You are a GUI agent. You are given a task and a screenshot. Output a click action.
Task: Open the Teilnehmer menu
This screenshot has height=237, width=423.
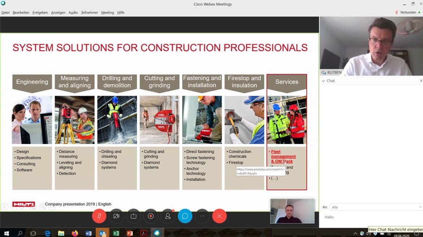tap(89, 13)
